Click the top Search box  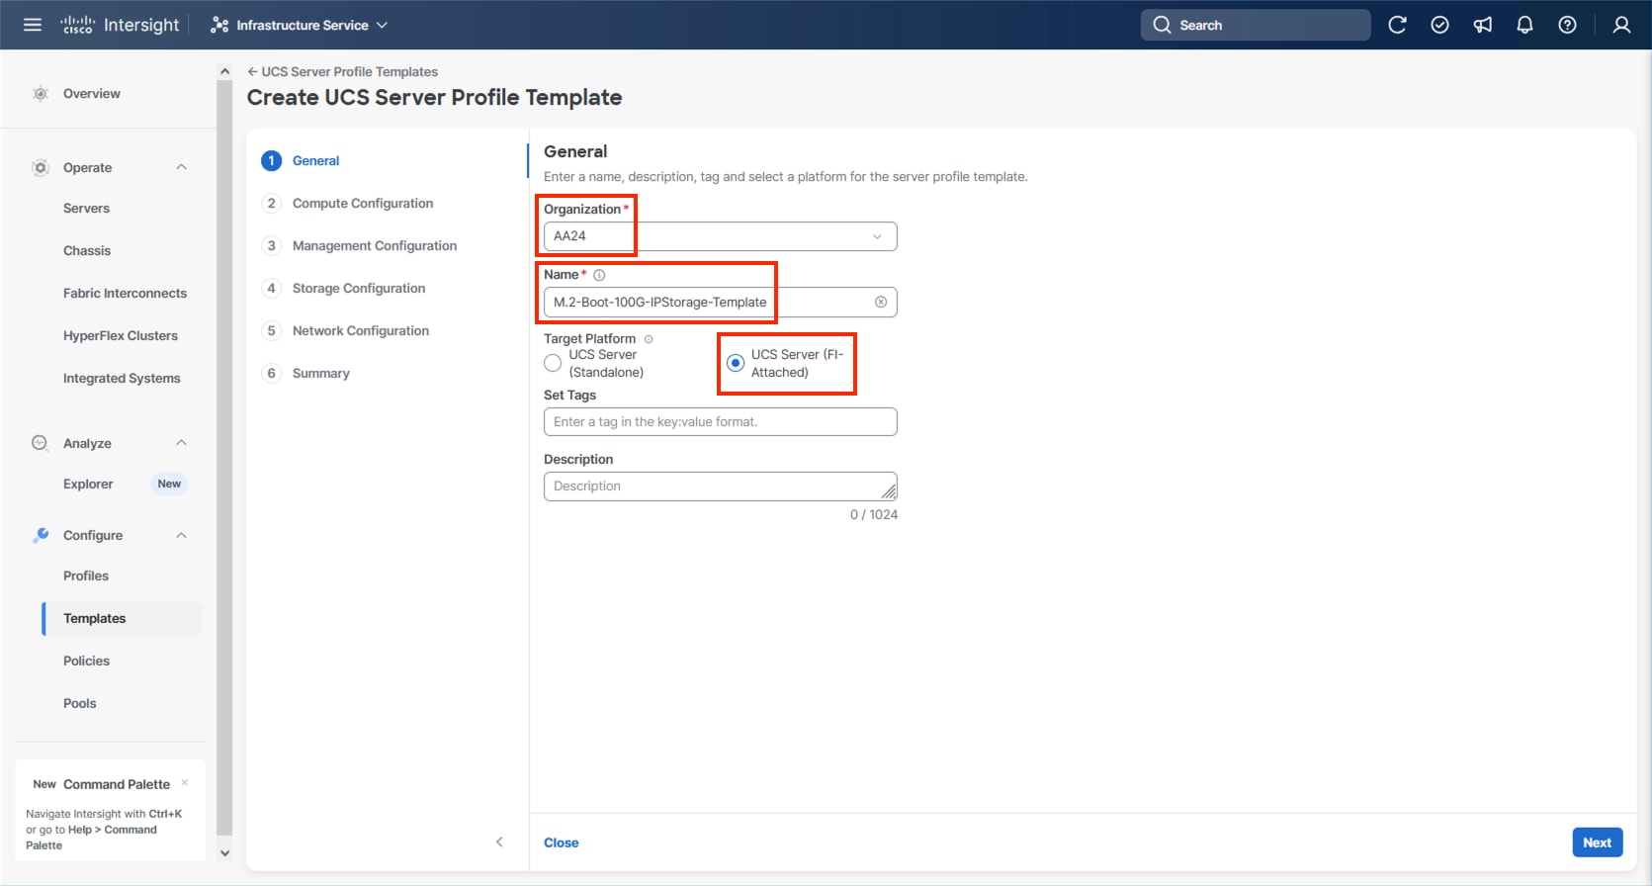coord(1256,25)
